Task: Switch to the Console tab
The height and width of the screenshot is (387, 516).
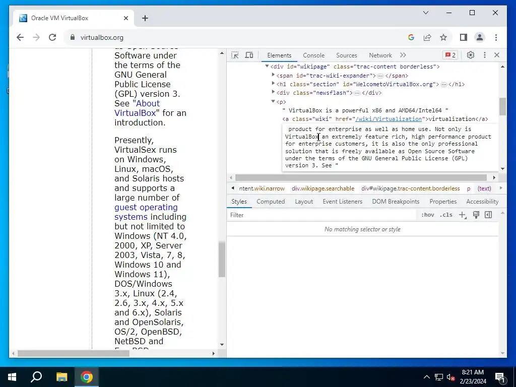Action: tap(313, 55)
